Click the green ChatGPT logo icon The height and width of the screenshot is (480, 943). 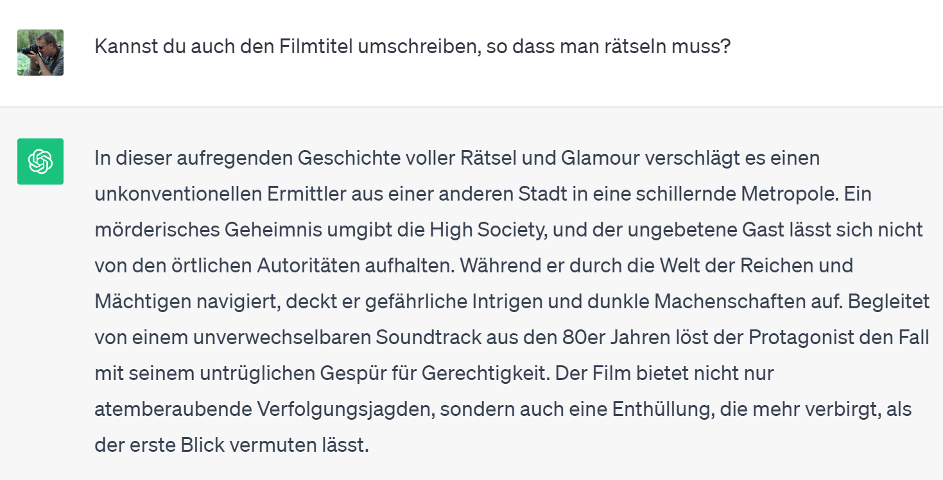40,161
